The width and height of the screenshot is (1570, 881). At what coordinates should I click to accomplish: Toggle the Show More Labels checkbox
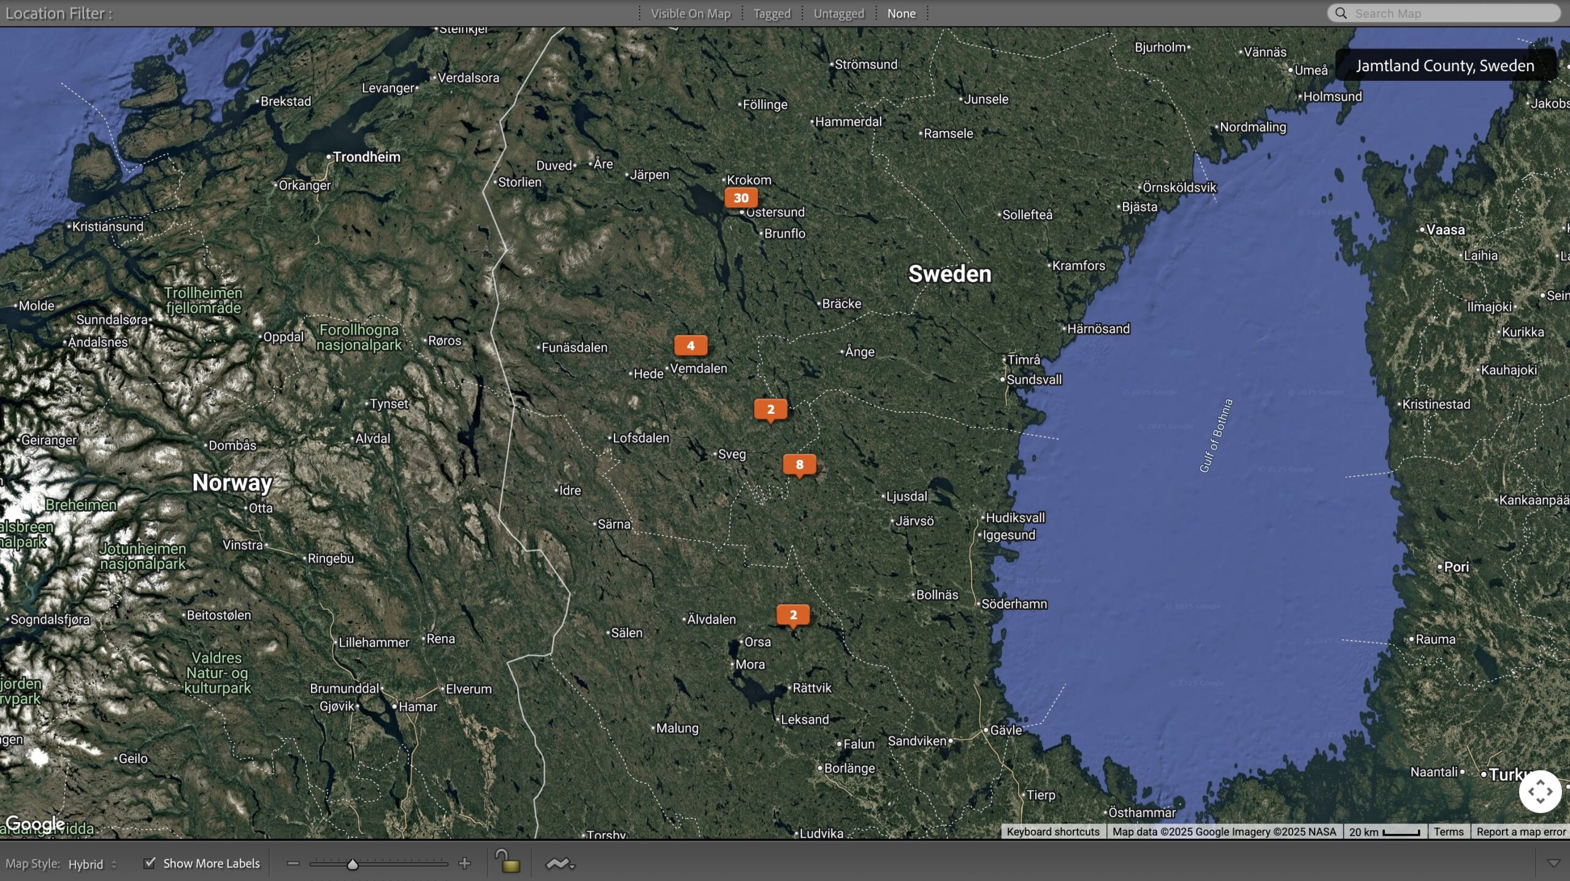tap(149, 863)
